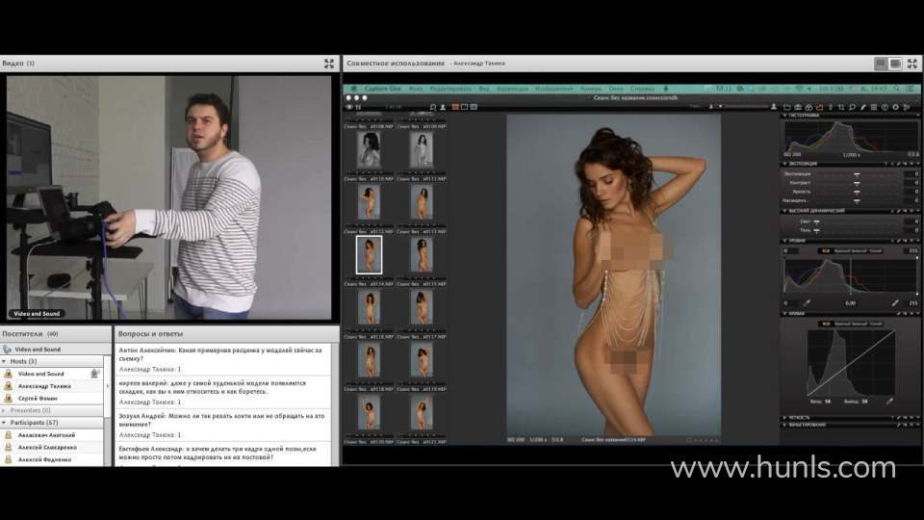Viewport: 924px width, 520px height.
Task: Adjust the Яркость slider handle
Action: coord(857,192)
